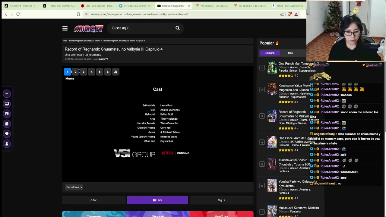Screen dimensions: 386x217
Task: Click the 'Busca aquí...' search field
Action: 141,28
